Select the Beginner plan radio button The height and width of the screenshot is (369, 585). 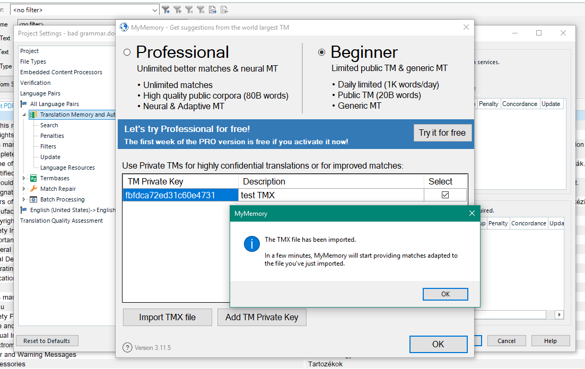[x=321, y=52]
